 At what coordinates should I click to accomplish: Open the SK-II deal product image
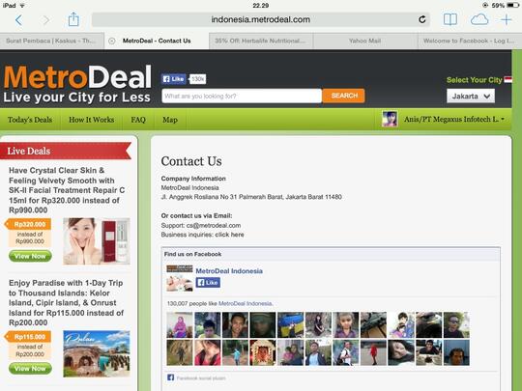97,241
